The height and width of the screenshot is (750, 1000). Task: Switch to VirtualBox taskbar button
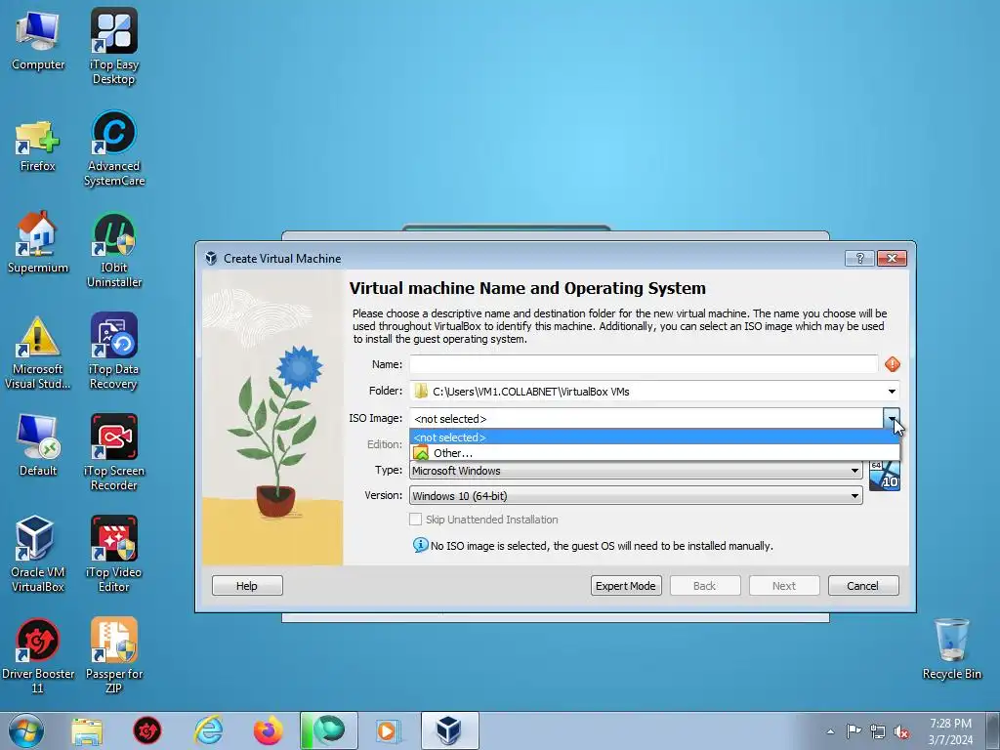click(x=449, y=730)
